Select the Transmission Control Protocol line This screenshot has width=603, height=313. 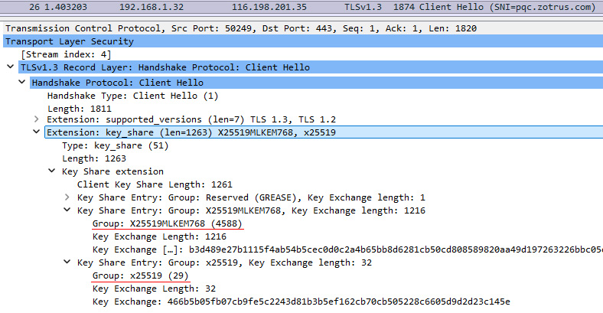tap(241, 28)
